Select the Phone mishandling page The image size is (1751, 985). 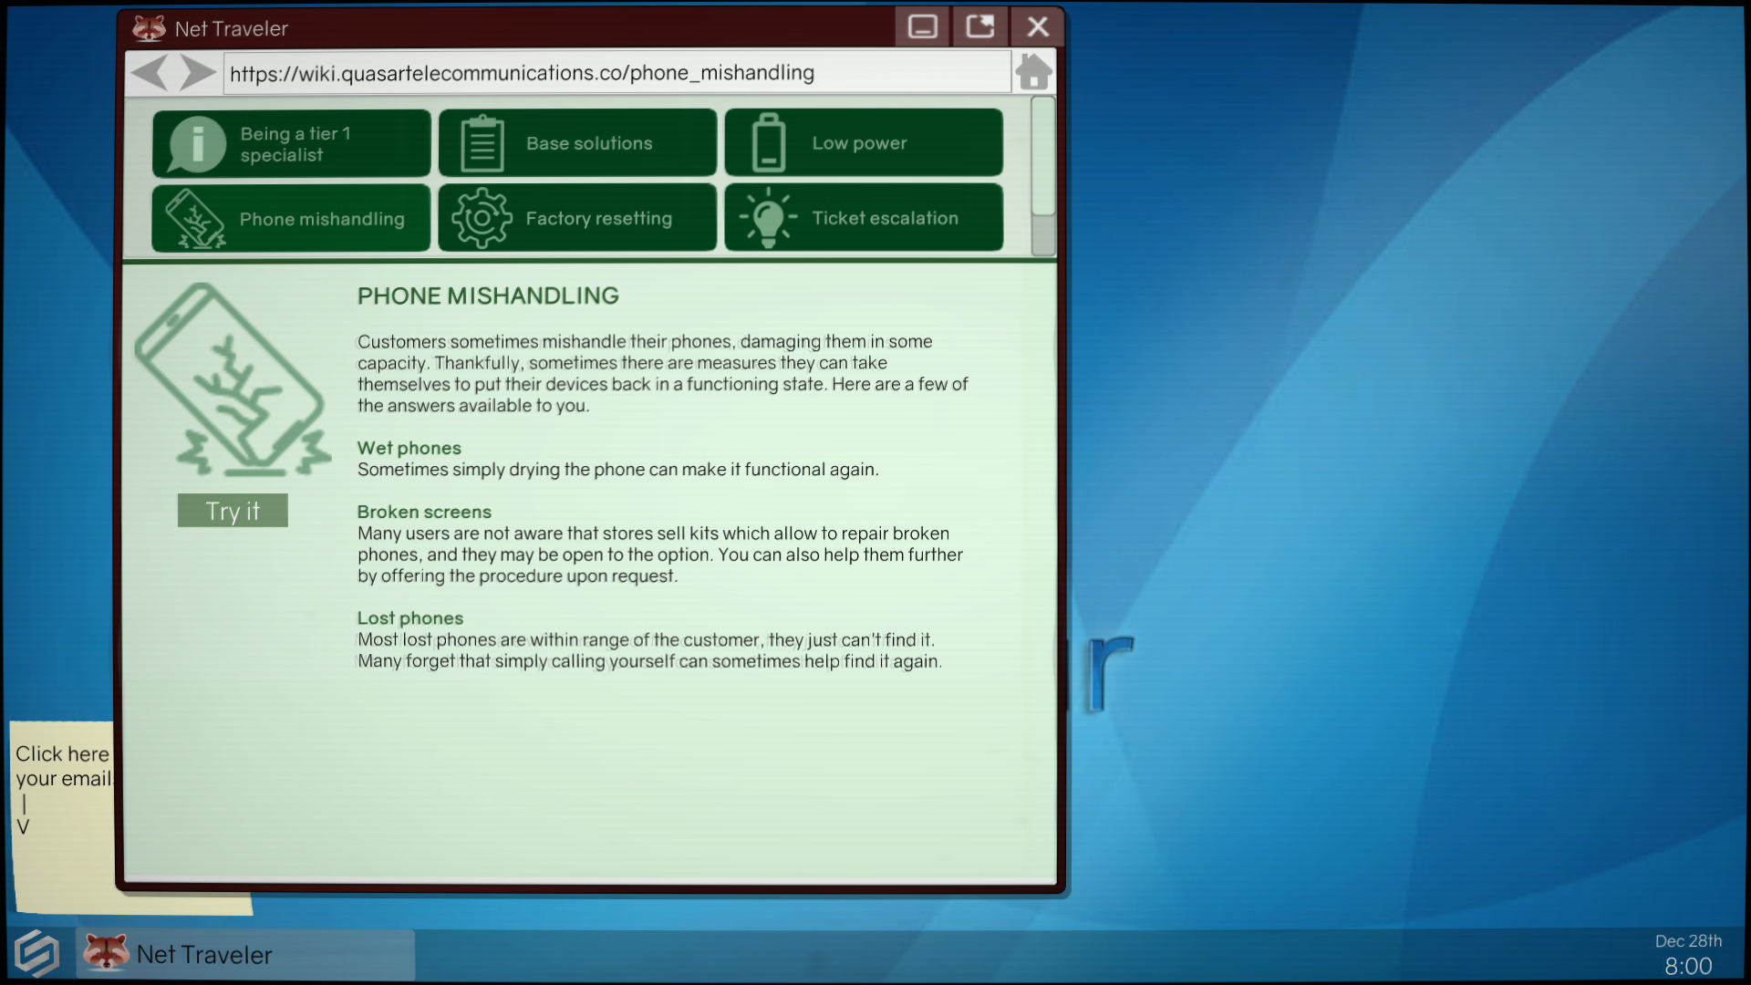[x=292, y=218]
